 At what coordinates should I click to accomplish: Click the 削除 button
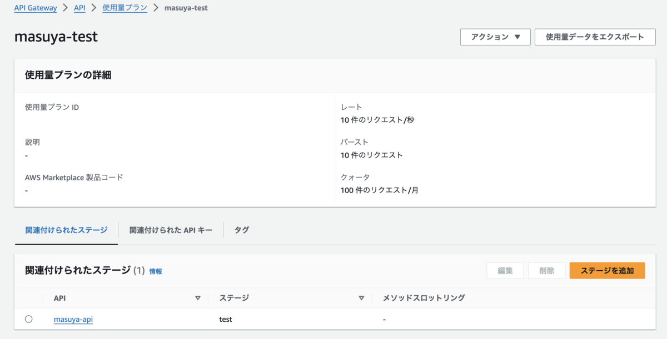pyautogui.click(x=546, y=271)
